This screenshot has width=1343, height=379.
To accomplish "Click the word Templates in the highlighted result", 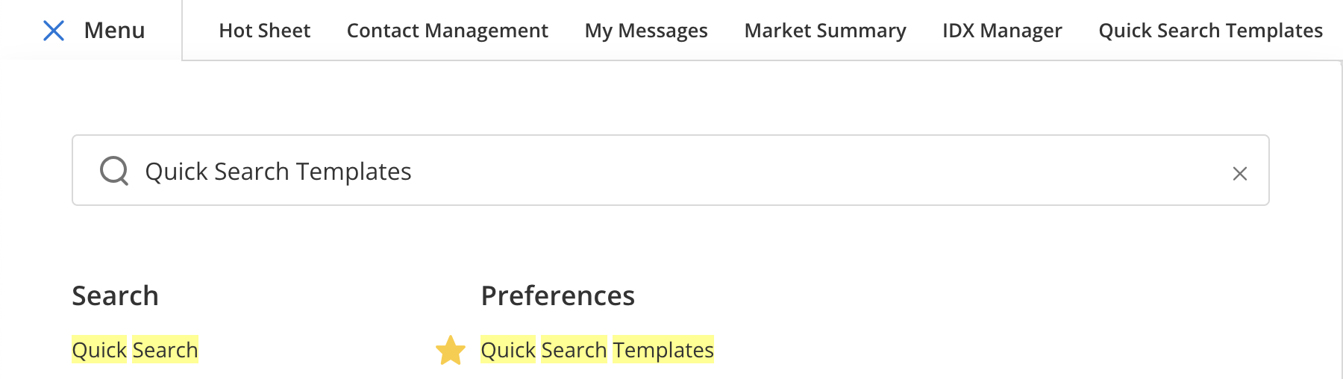I will click(x=663, y=350).
